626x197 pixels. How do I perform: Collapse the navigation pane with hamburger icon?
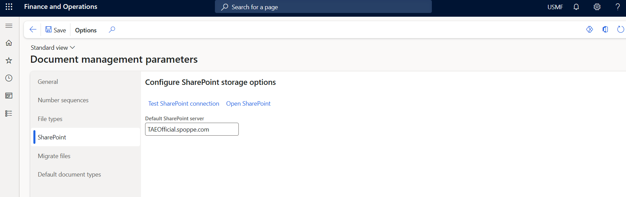[9, 25]
